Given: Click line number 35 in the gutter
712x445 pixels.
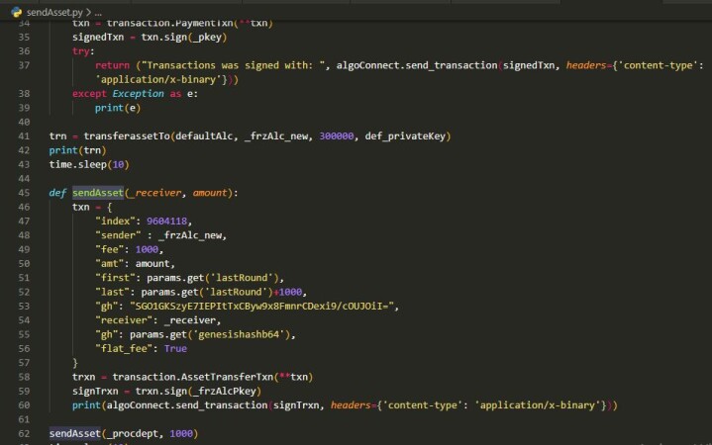Looking at the screenshot, I should click(24, 38).
